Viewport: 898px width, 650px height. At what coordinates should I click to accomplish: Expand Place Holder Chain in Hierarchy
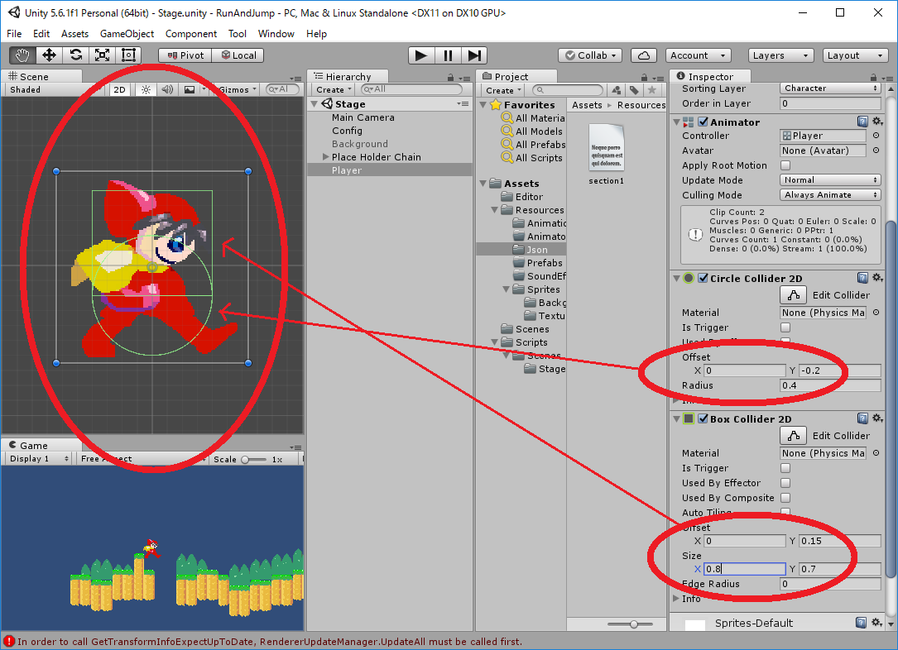pyautogui.click(x=325, y=157)
